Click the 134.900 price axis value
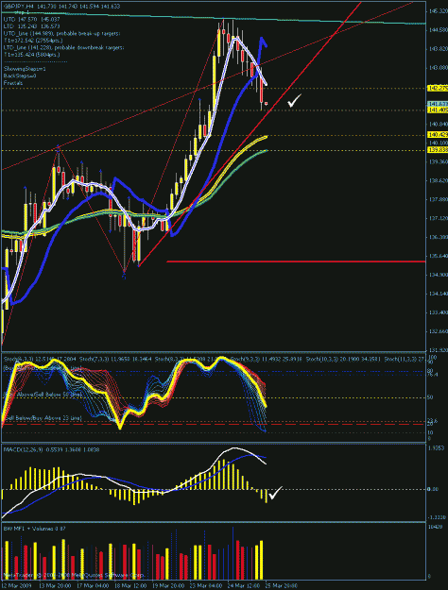This screenshot has height=590, width=448. [x=439, y=275]
